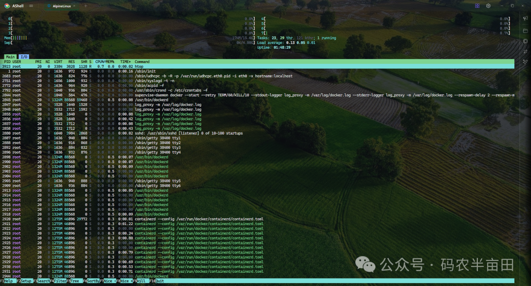Open the folder icon in right sidebar
The image size is (531, 286).
click(525, 30)
